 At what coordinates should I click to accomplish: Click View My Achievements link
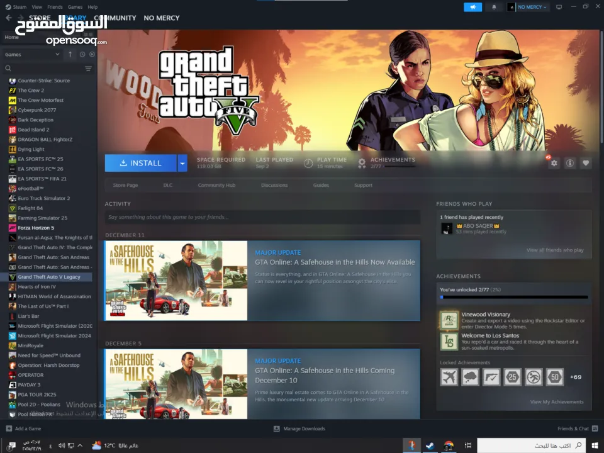557,401
